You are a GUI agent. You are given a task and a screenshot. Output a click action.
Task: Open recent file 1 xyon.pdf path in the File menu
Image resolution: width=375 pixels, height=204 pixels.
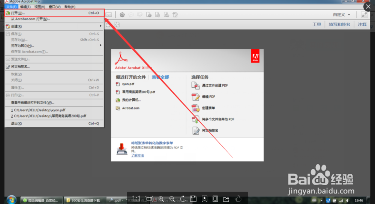[x=54, y=110]
